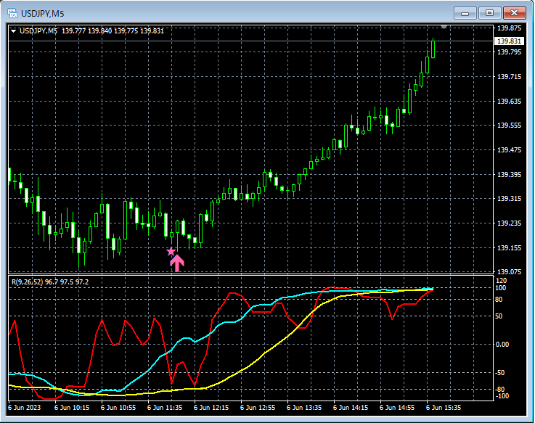Click the 139.155 price scale label
535x423 pixels.
(509, 248)
